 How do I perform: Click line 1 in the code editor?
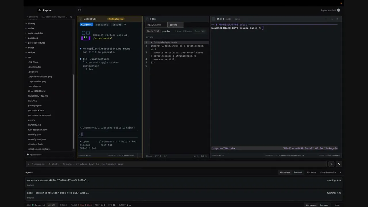[176, 43]
